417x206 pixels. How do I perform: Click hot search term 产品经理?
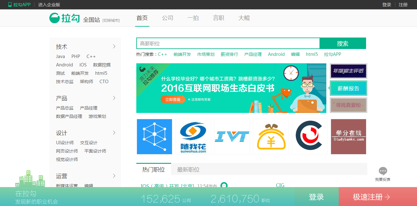(253, 54)
